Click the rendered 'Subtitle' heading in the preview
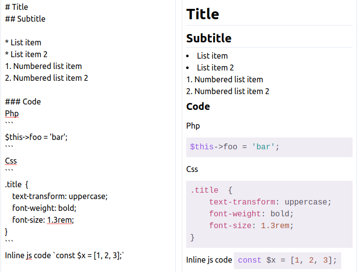 pyautogui.click(x=209, y=38)
